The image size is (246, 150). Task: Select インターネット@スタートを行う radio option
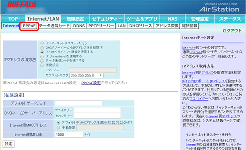click(x=42, y=43)
